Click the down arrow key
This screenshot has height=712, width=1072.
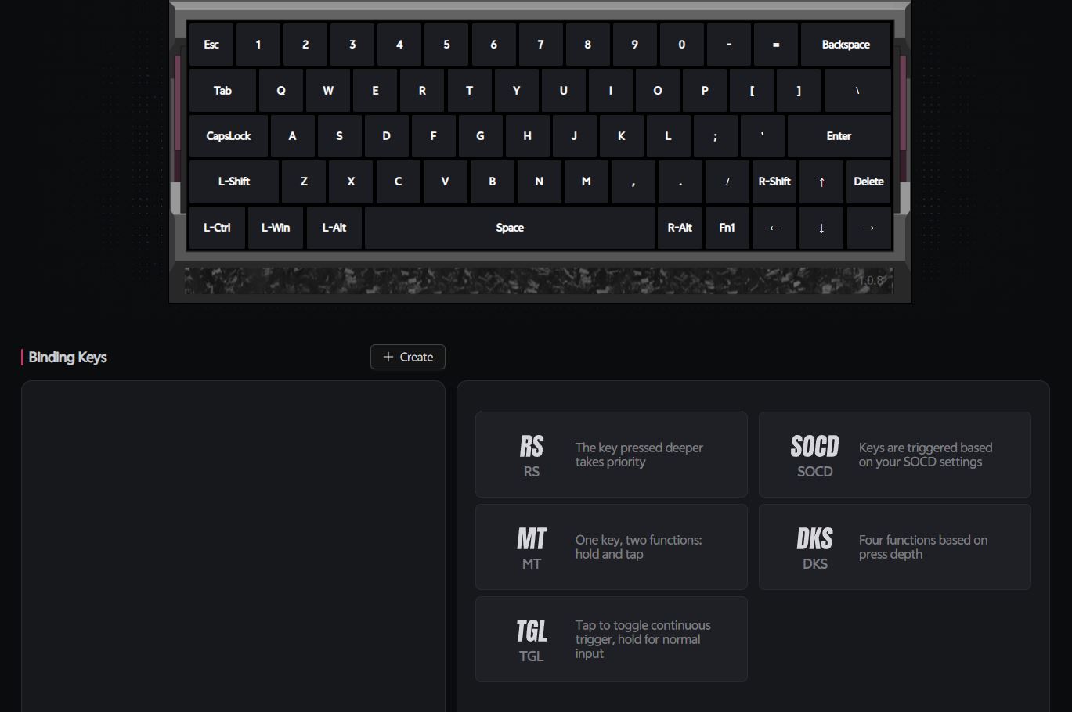click(x=821, y=228)
